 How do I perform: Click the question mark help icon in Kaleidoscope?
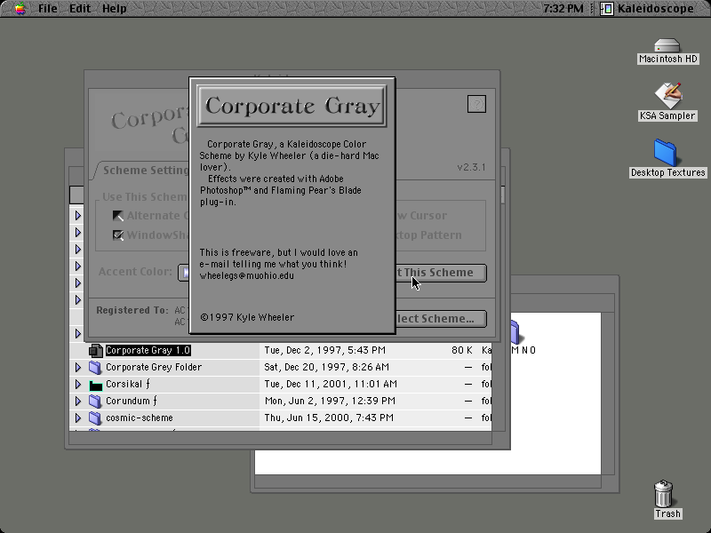(x=476, y=104)
